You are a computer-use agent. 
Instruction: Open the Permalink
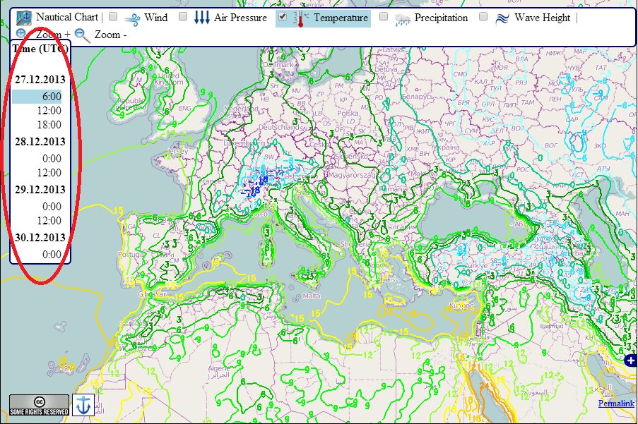click(x=615, y=403)
